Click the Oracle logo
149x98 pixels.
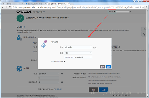(x=24, y=11)
